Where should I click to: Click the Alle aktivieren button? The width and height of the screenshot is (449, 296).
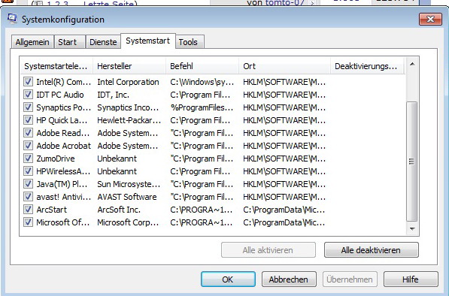pos(268,250)
